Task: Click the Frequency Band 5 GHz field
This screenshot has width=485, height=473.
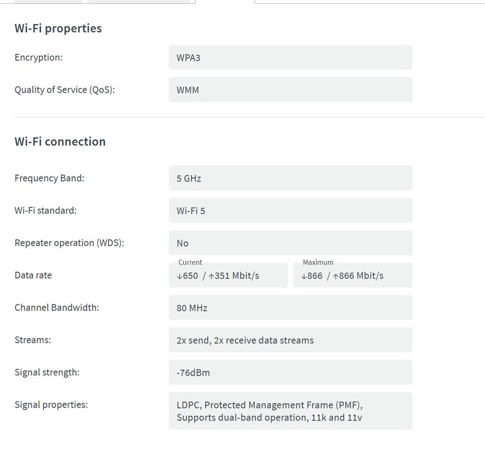Action: point(290,178)
